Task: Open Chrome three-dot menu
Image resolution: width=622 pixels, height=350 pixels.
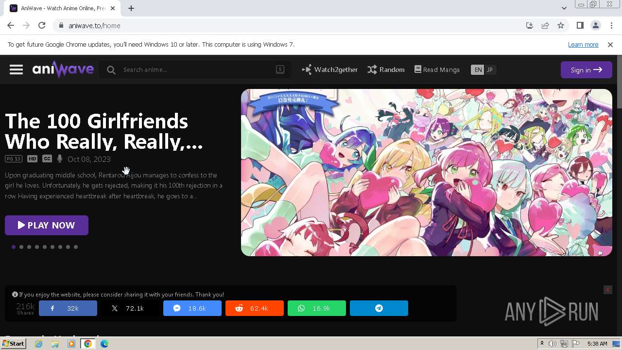Action: (611, 26)
